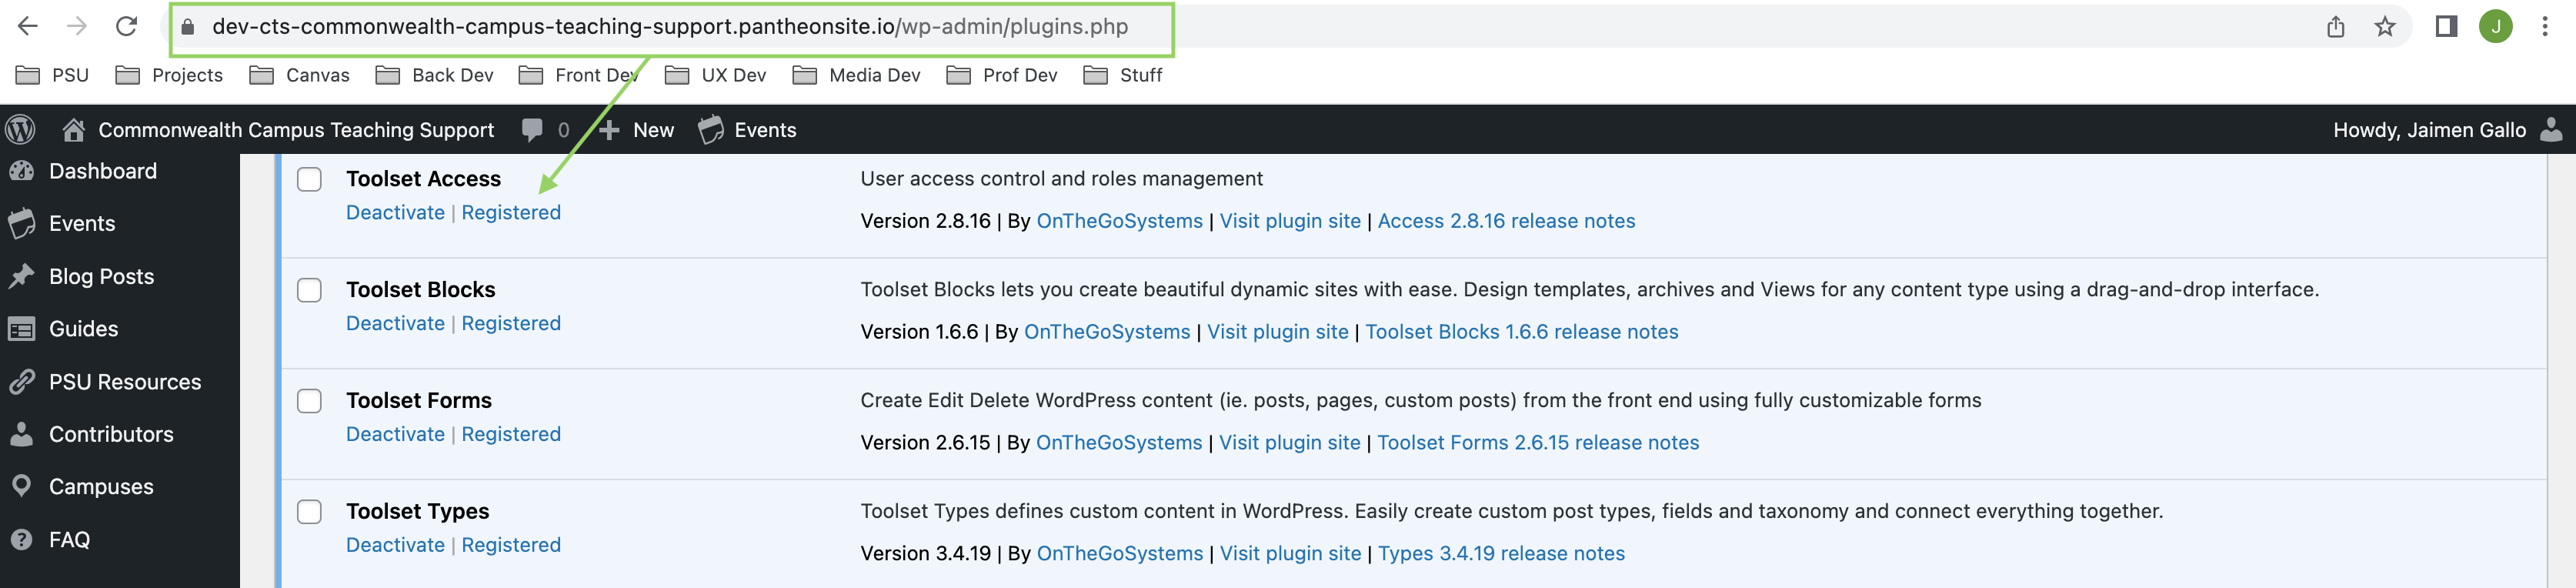Click the WordPress logo in the admin bar
The height and width of the screenshot is (588, 2576).
[20, 129]
